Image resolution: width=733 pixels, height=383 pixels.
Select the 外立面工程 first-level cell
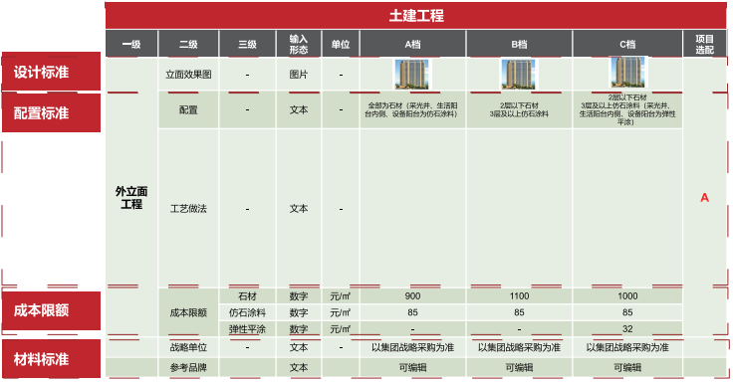click(131, 198)
